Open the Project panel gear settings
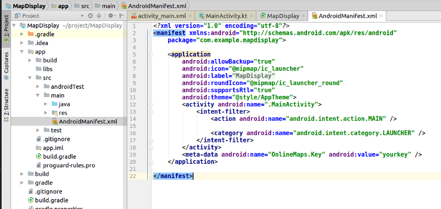Image resolution: width=441 pixels, height=209 pixels. click(x=111, y=16)
